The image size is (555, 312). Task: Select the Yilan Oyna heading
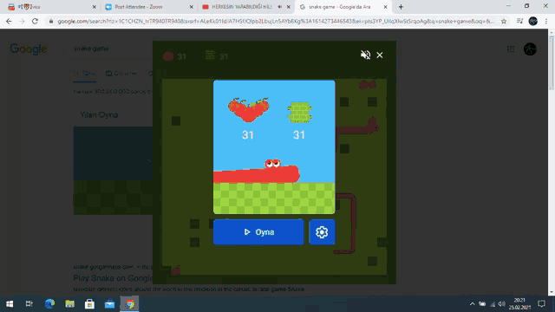[99, 115]
